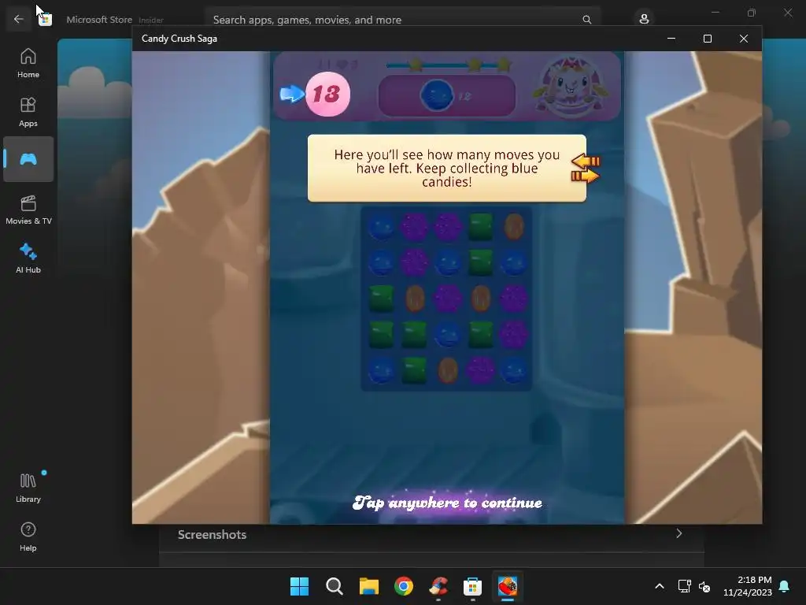
Task: Show hidden system tray icons
Action: [660, 586]
